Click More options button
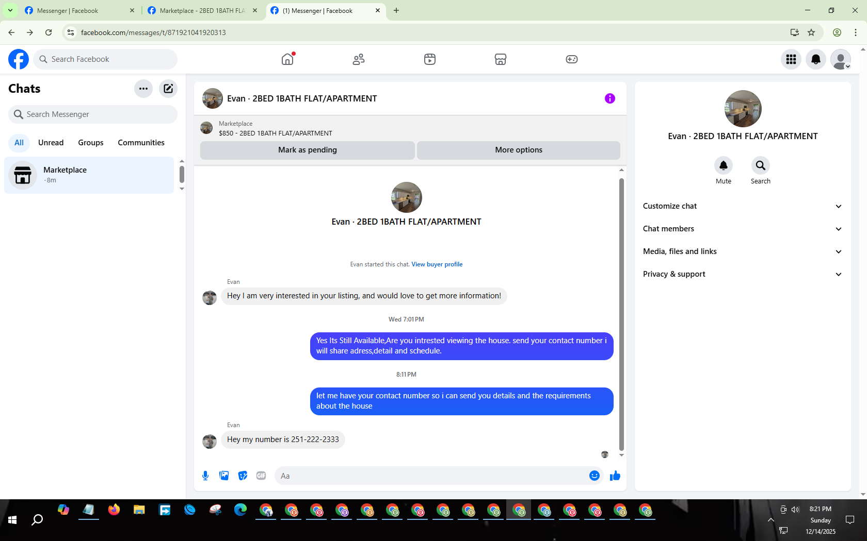 pos(519,150)
